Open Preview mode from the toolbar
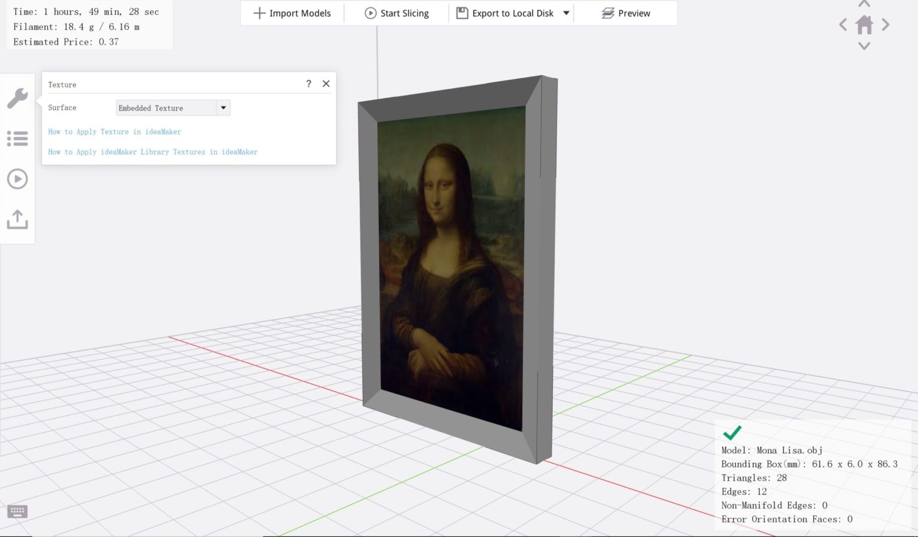918x537 pixels. click(626, 13)
